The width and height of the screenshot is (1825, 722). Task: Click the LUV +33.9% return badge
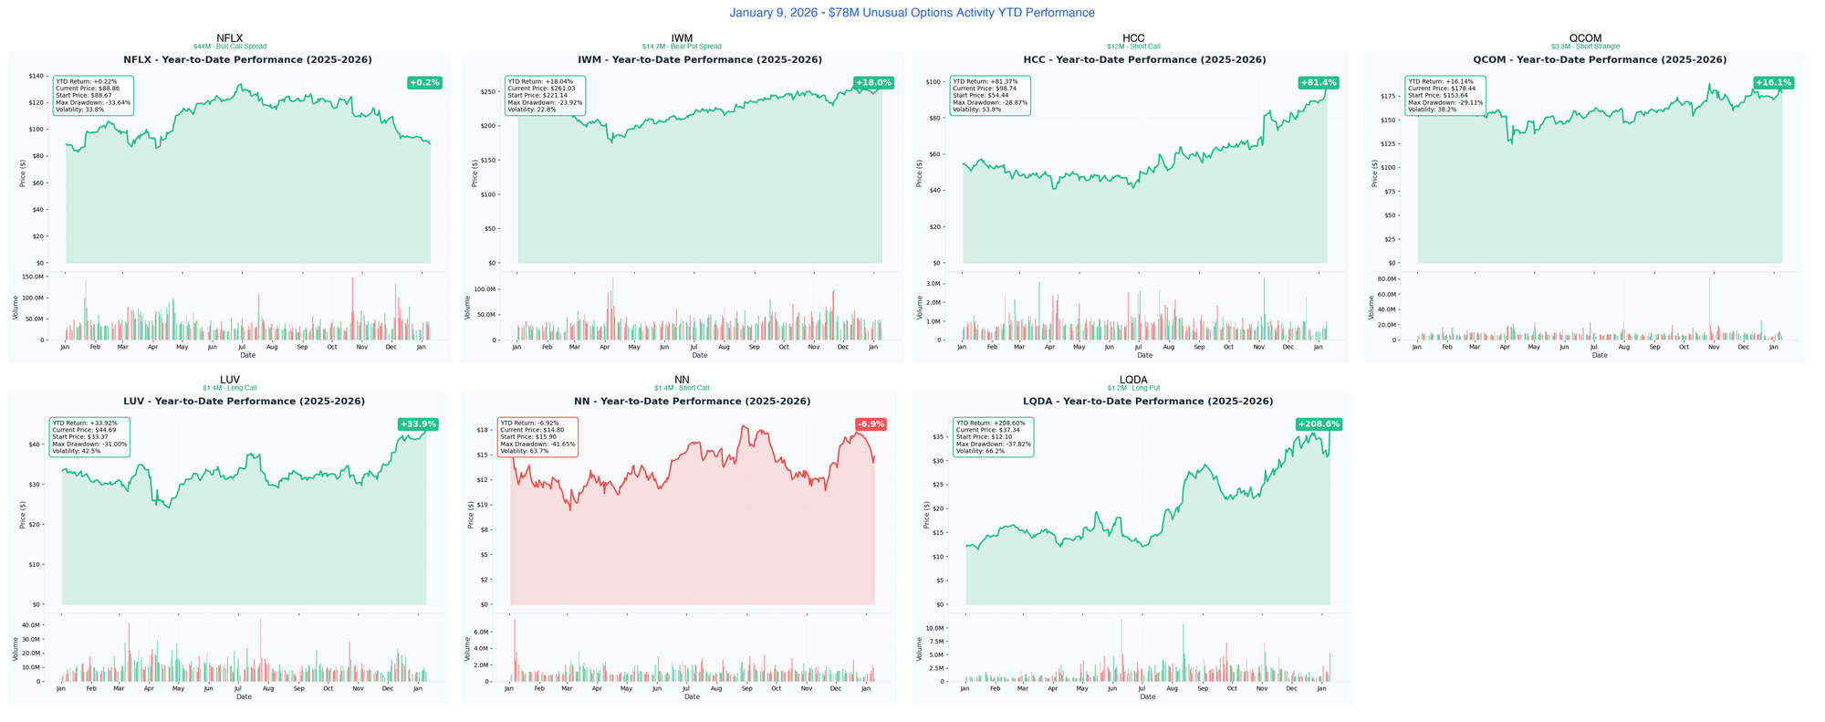click(418, 424)
